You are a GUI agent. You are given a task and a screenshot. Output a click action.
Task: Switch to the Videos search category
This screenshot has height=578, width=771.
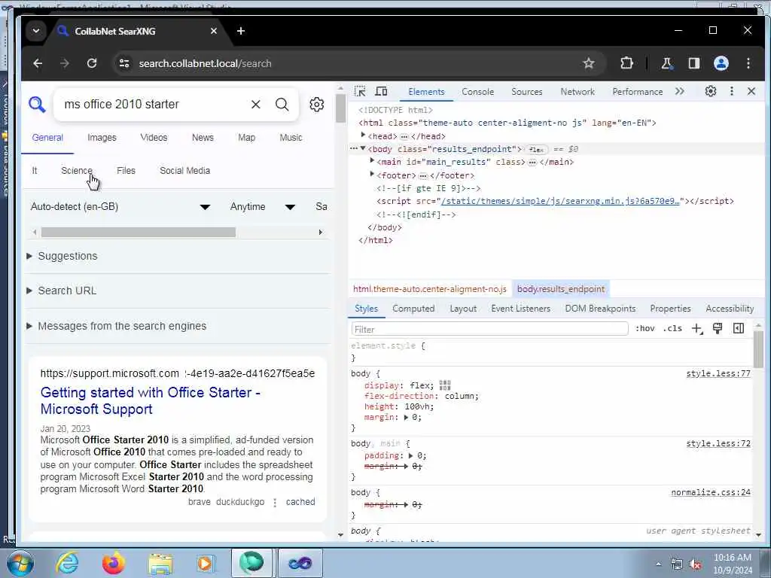(x=154, y=138)
